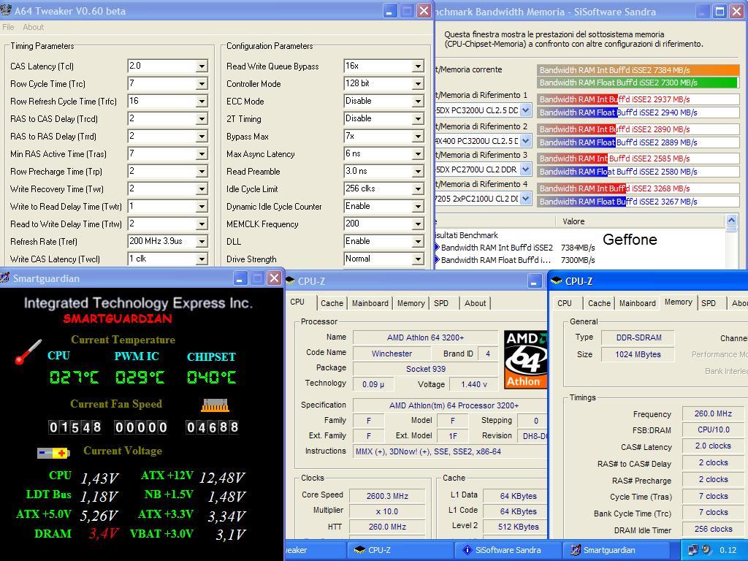This screenshot has height=561, width=748.
Task: Switch to the Mainboard tab in the CPU-Z window showing Processor
Action: click(x=370, y=303)
